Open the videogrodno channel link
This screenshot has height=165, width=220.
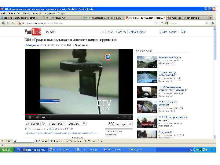(x=32, y=45)
